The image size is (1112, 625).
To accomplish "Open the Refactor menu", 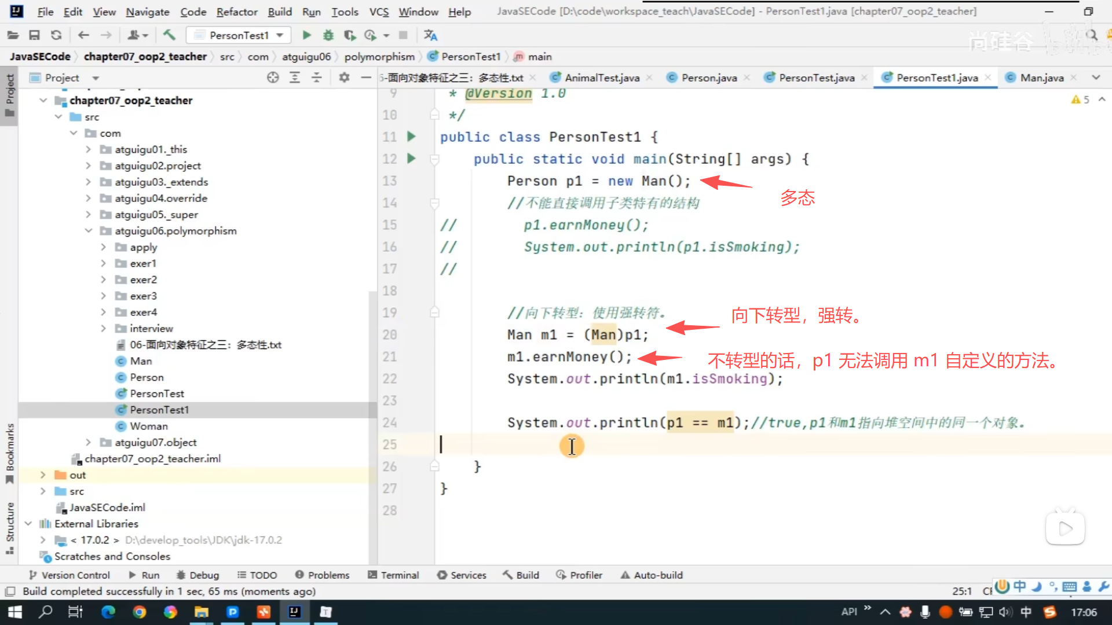I will (236, 12).
